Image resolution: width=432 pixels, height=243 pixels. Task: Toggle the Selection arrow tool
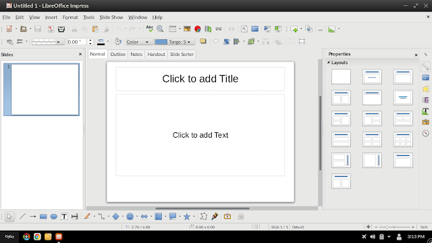(9, 217)
